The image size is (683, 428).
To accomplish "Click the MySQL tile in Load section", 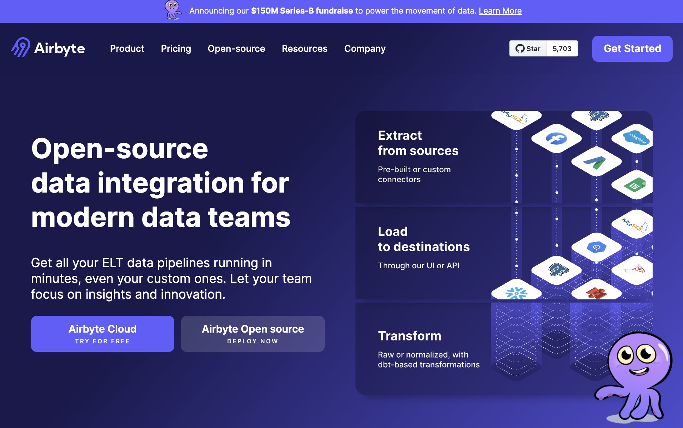I will click(633, 224).
